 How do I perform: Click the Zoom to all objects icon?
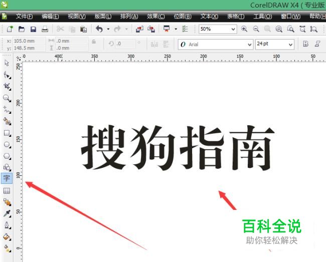[279, 29]
